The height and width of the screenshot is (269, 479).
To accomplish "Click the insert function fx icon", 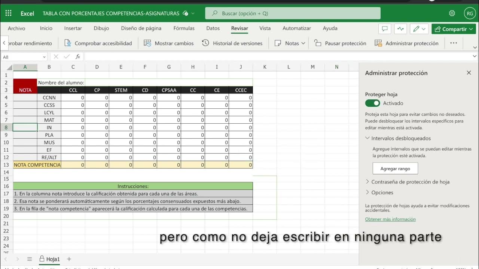I will (x=78, y=57).
